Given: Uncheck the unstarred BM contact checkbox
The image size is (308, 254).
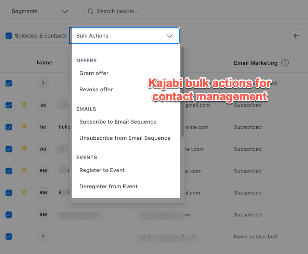Looking at the screenshot, I should tap(9, 215).
